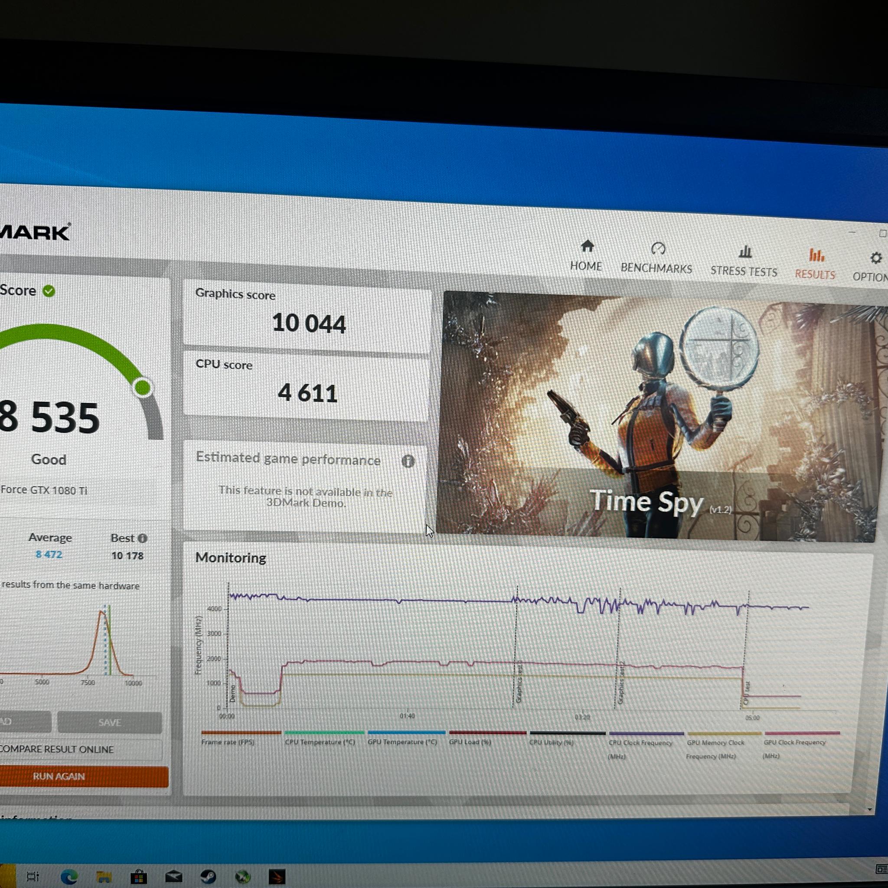Click the 3DMark icon in the taskbar
Image resolution: width=888 pixels, height=888 pixels.
(x=277, y=877)
